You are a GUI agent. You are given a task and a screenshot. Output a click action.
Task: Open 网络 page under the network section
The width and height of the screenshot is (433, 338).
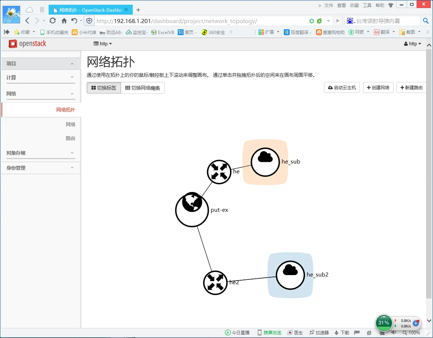(71, 124)
